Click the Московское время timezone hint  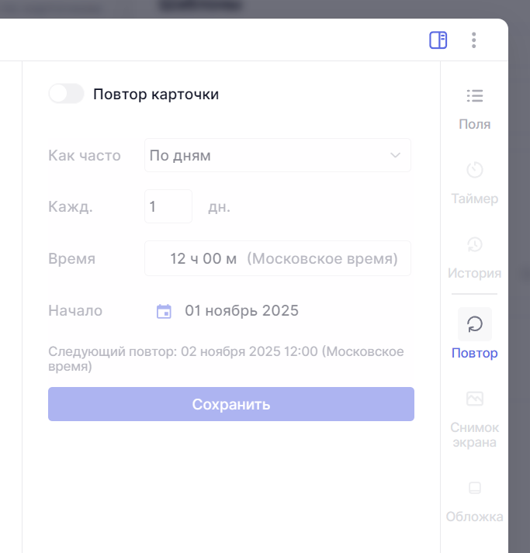pos(322,258)
